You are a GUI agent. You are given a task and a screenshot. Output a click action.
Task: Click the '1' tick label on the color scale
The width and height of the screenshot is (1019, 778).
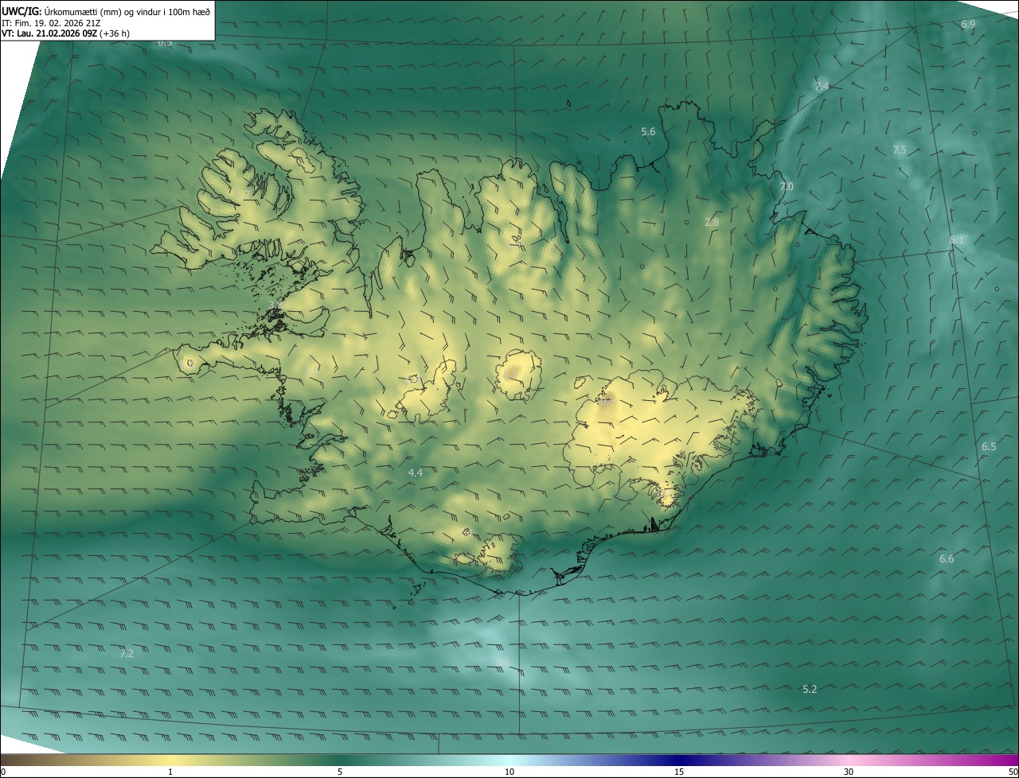click(x=170, y=772)
